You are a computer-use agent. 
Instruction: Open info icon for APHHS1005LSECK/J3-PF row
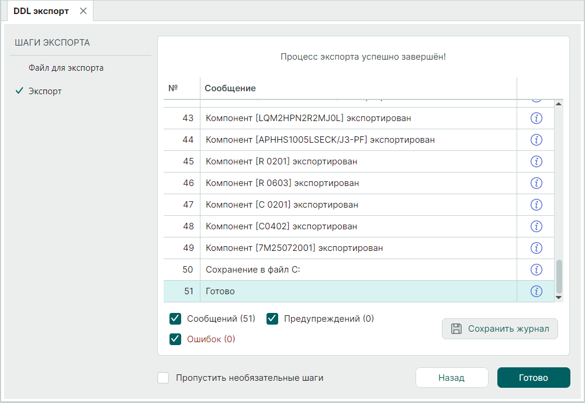[x=536, y=140]
